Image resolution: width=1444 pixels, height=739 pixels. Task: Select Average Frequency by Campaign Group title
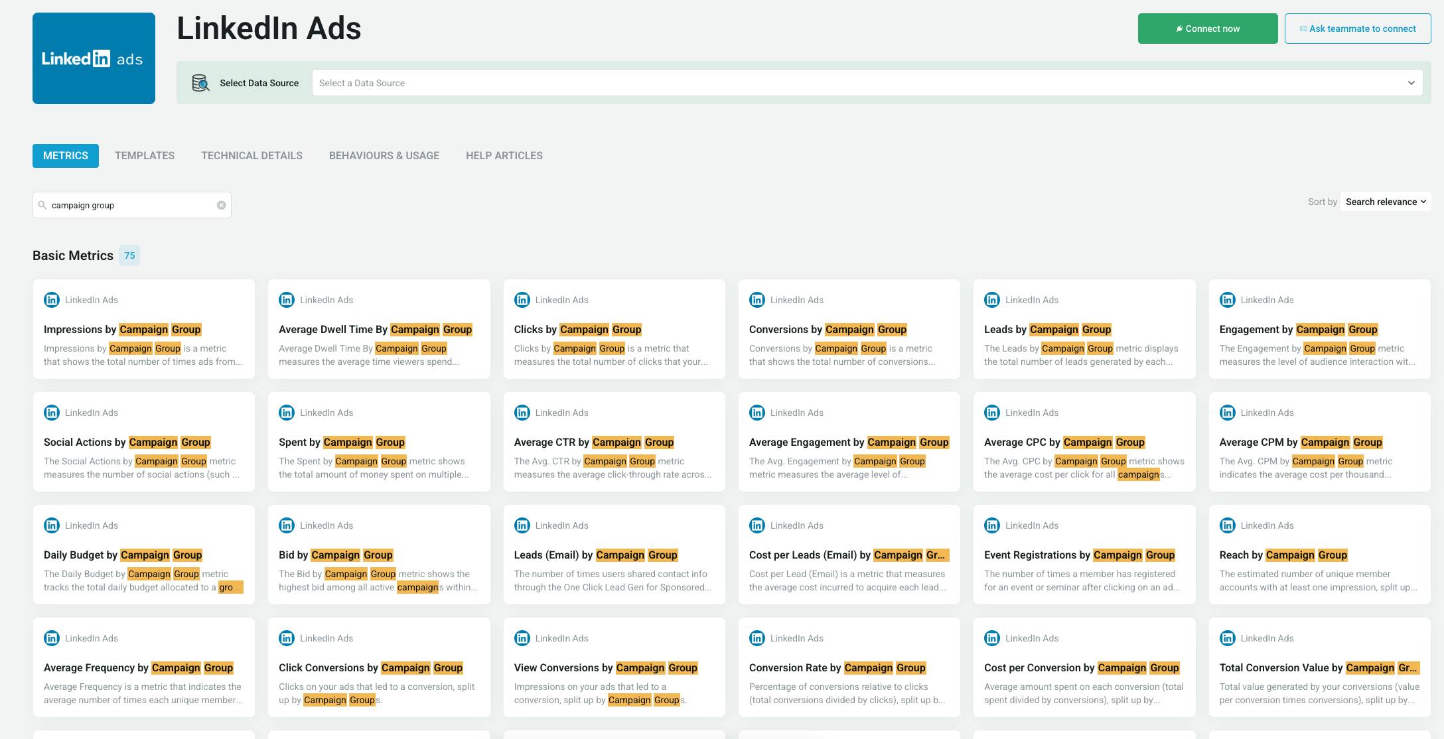pyautogui.click(x=139, y=667)
